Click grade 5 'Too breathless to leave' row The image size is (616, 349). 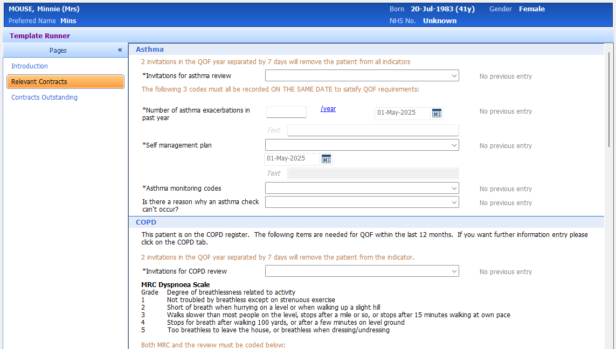(266, 330)
